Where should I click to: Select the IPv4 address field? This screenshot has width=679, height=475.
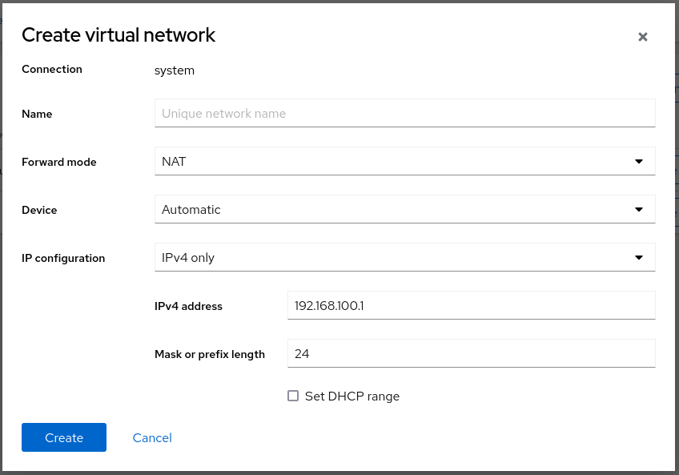pyautogui.click(x=471, y=305)
